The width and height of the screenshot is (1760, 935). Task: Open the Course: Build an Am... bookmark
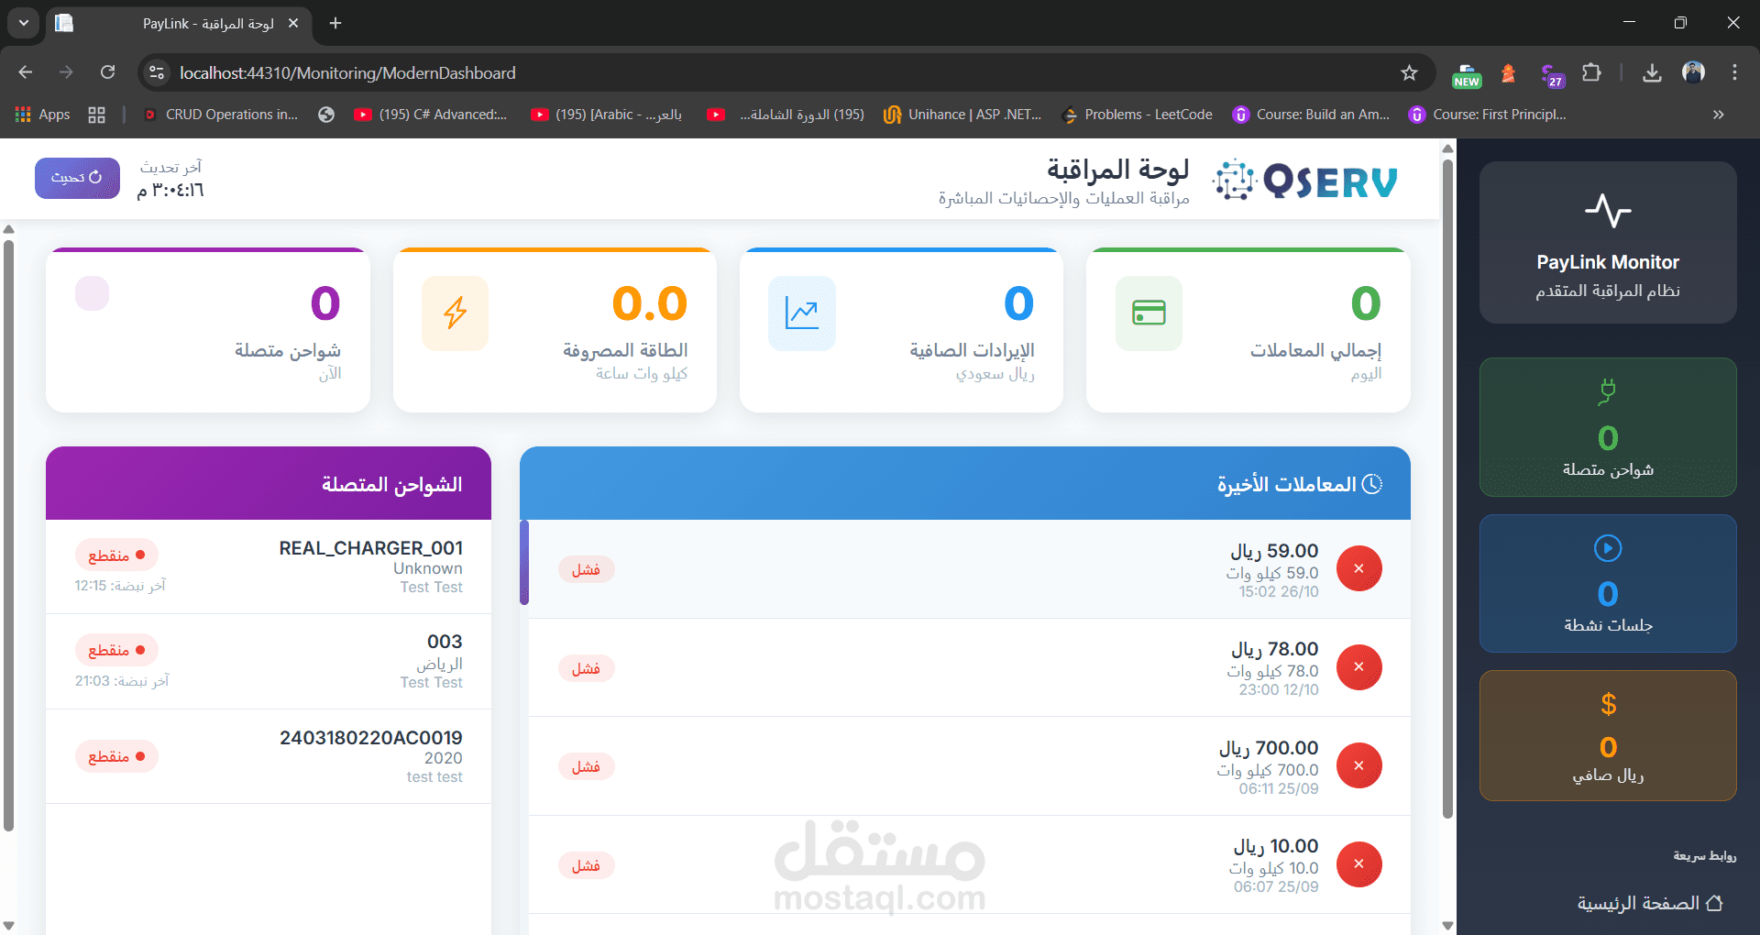(1312, 115)
